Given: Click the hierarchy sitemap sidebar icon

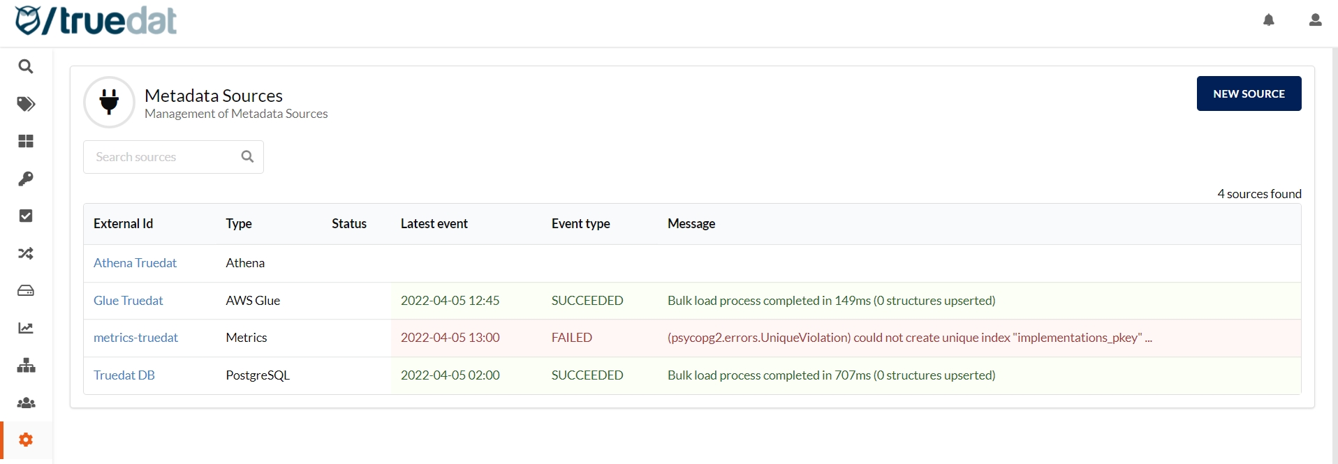Looking at the screenshot, I should [x=26, y=365].
